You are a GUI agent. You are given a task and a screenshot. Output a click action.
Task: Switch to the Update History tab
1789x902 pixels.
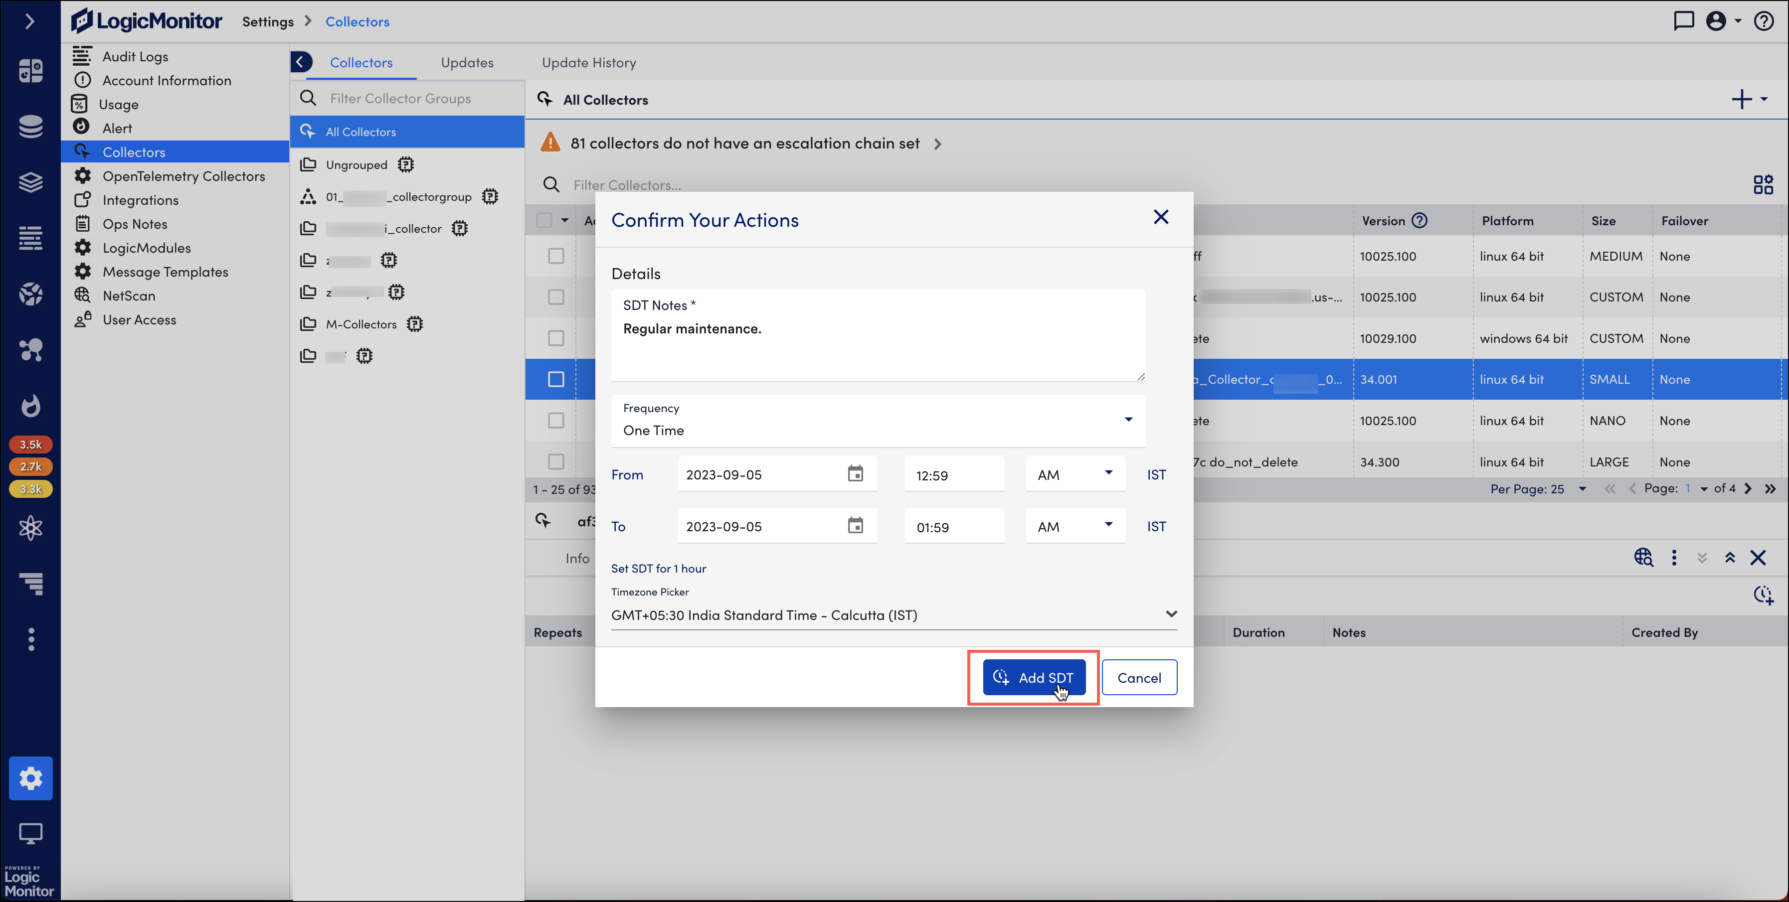[588, 62]
